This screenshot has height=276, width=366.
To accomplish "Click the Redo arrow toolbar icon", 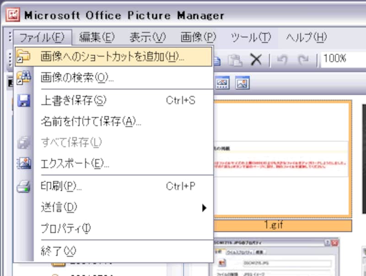I will [x=303, y=58].
